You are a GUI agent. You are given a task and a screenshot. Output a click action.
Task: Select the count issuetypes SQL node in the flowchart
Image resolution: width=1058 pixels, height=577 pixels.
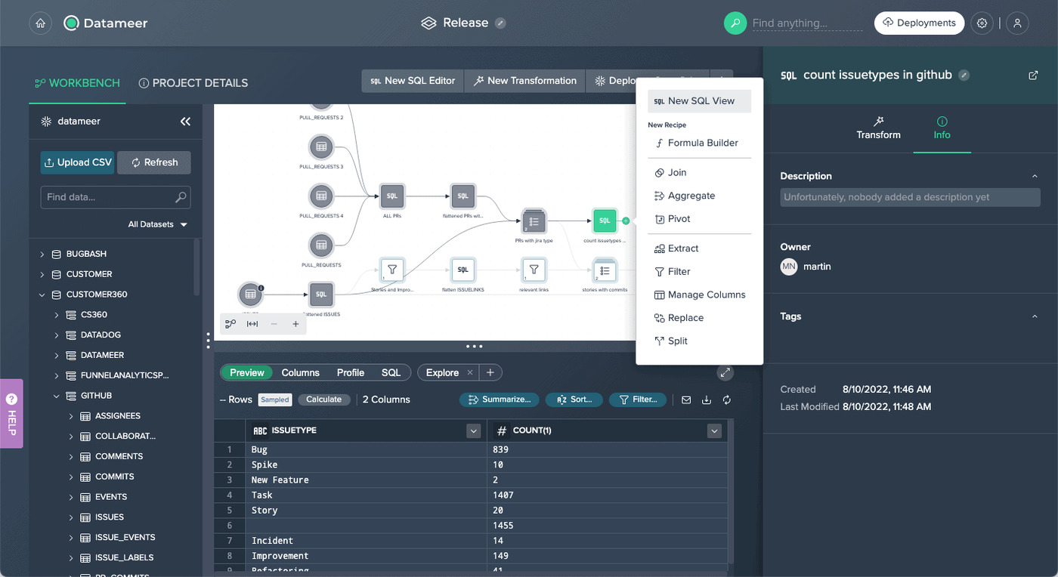point(604,221)
